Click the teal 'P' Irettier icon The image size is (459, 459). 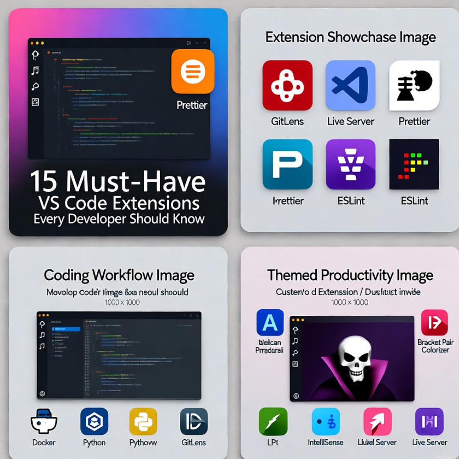(x=287, y=164)
